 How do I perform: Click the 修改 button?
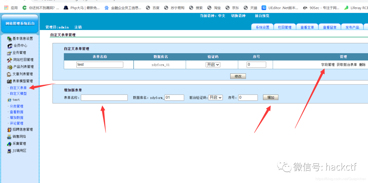coord(238,76)
